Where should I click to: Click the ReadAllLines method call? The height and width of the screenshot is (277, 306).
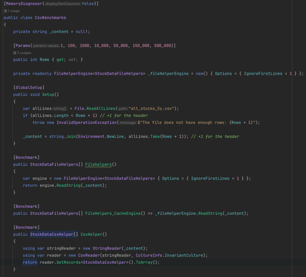pos(101,109)
